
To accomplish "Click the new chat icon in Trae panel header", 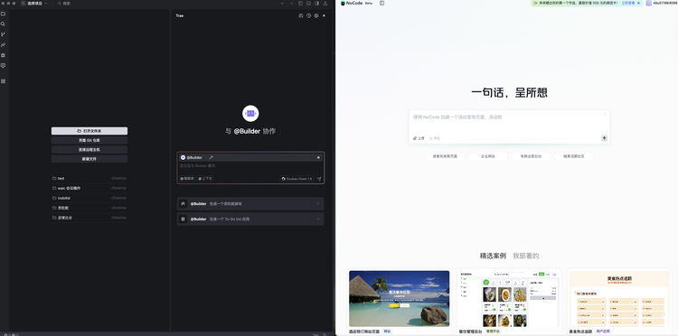I will pos(300,15).
